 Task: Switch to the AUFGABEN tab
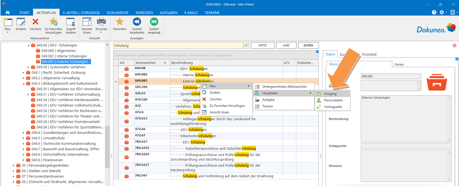(x=169, y=13)
